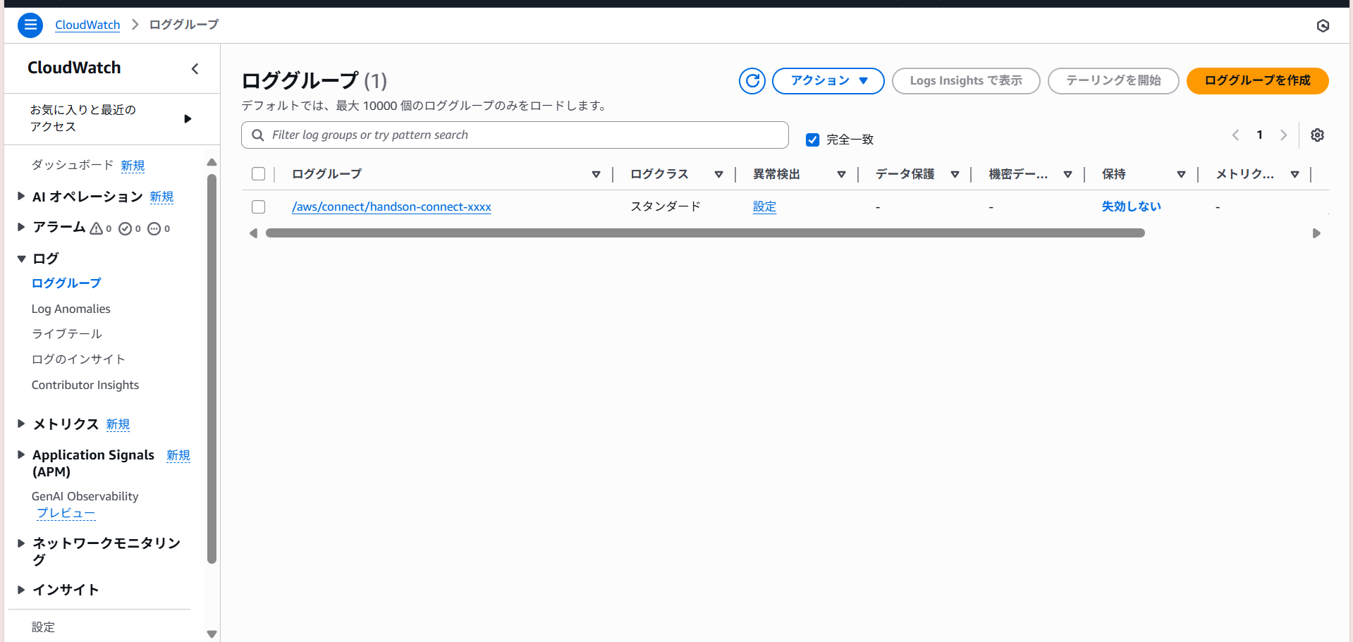The height and width of the screenshot is (642, 1353).
Task: Sort by メトリクフィルター column arrow
Action: click(1294, 174)
